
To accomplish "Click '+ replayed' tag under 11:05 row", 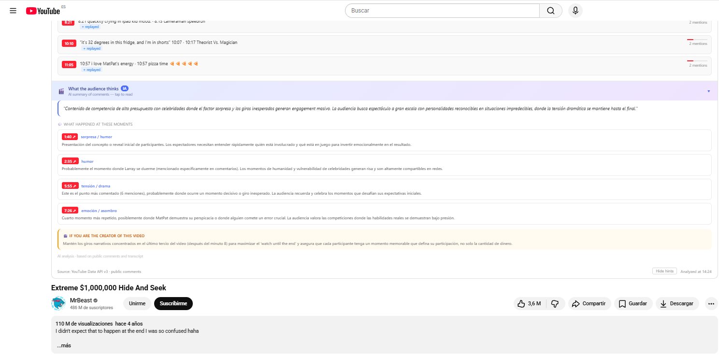I will click(92, 70).
